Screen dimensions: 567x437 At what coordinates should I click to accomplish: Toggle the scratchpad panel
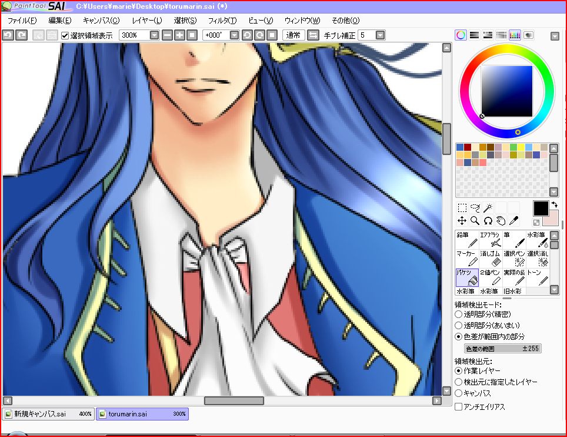528,35
